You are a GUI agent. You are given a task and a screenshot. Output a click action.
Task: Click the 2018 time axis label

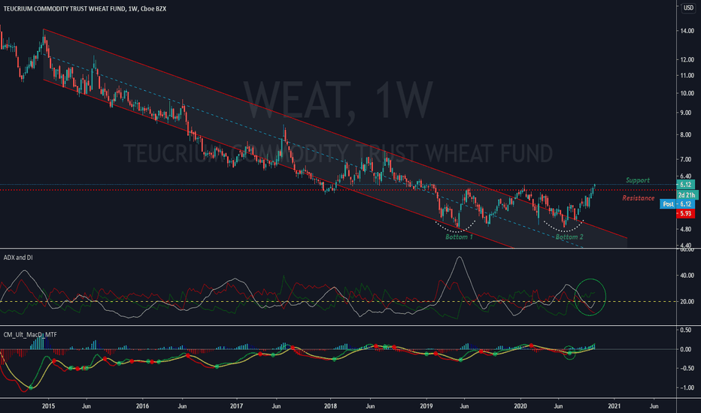click(x=330, y=405)
